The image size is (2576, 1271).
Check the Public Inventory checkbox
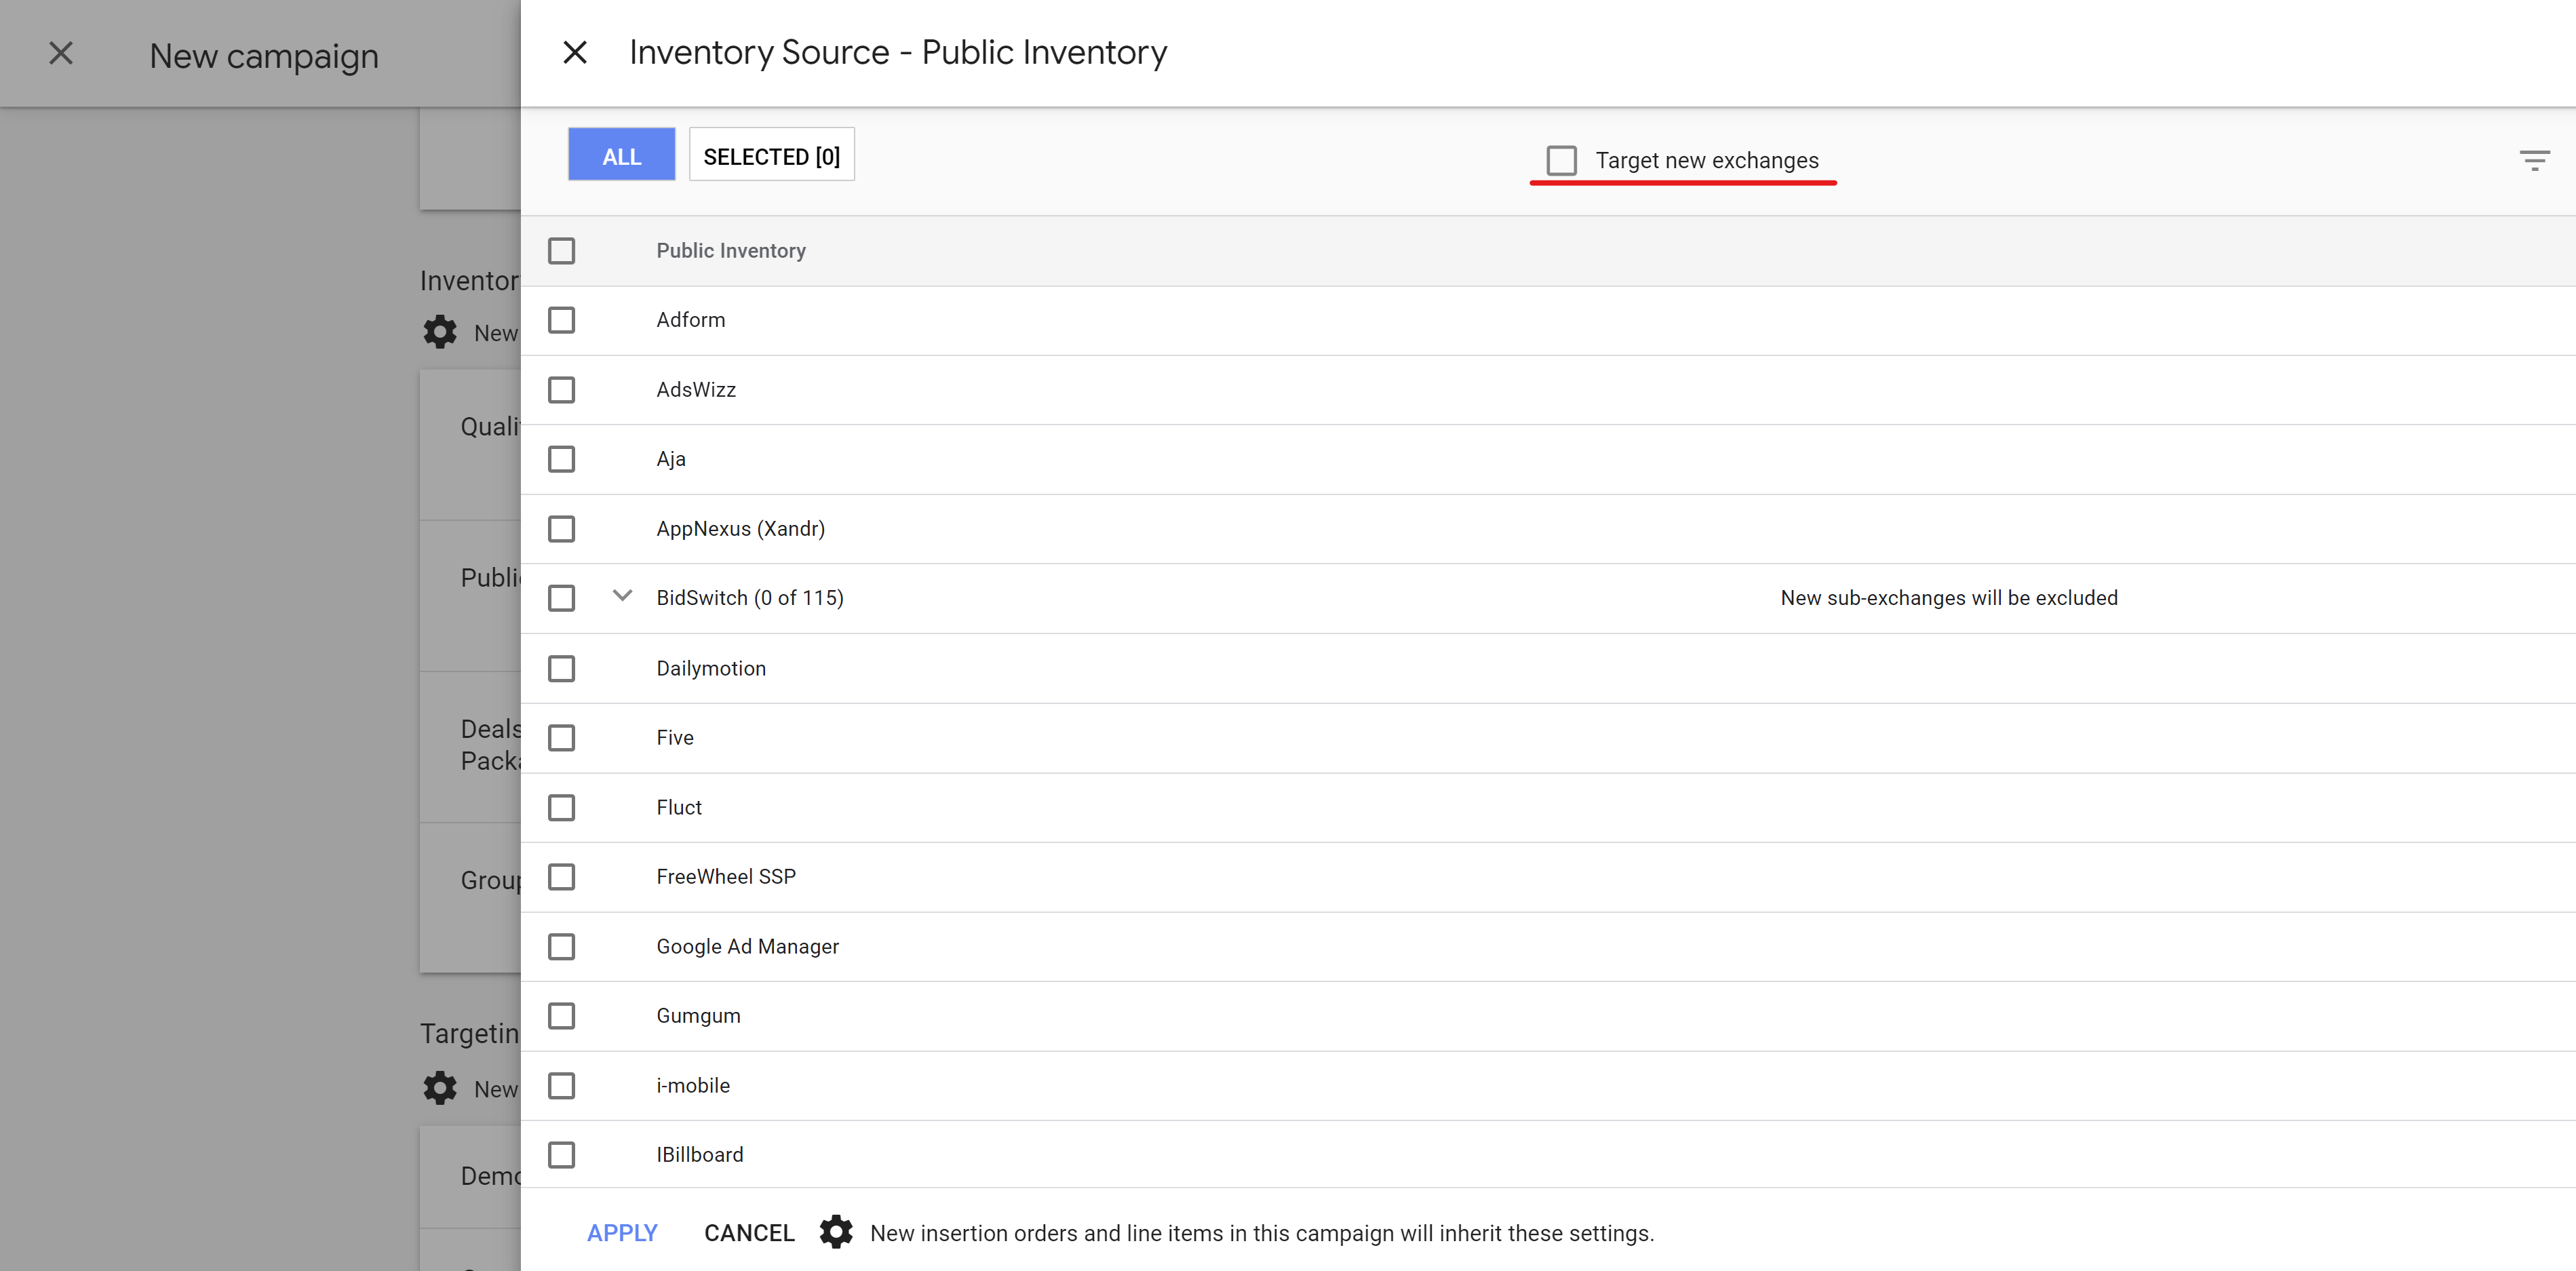pos(562,250)
